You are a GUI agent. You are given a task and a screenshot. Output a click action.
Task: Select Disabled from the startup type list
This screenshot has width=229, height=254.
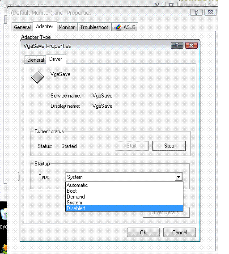click(124, 208)
